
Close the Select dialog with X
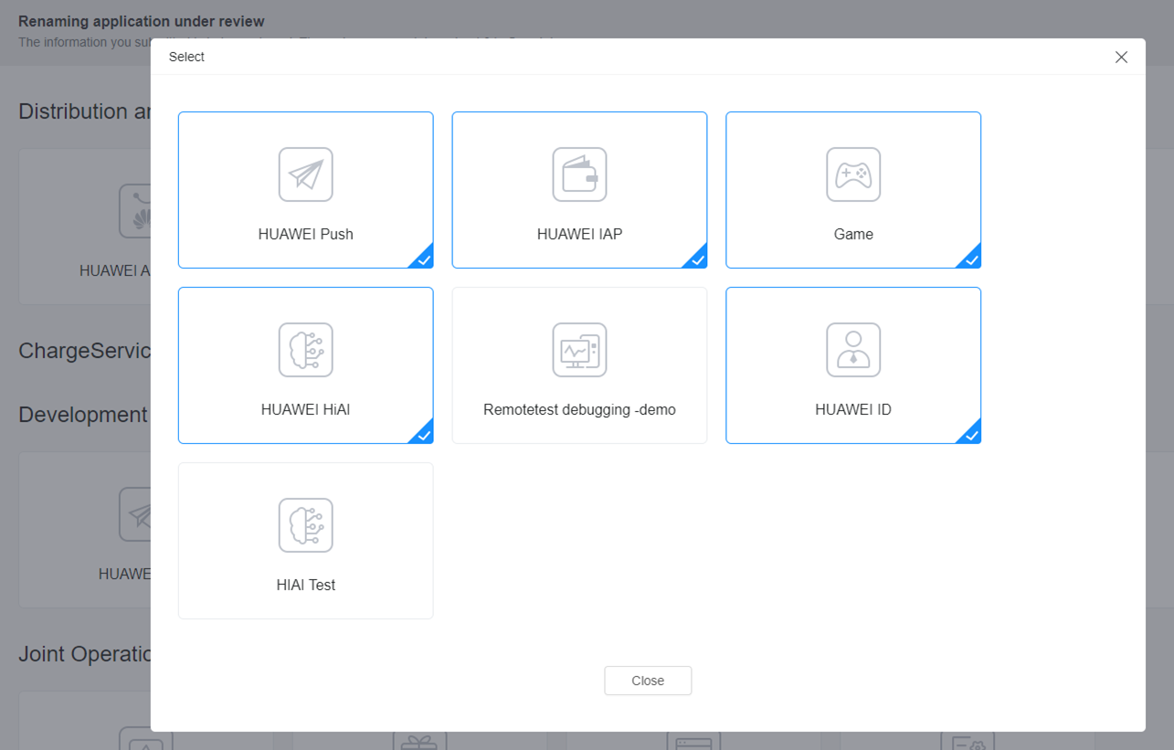pos(1121,57)
